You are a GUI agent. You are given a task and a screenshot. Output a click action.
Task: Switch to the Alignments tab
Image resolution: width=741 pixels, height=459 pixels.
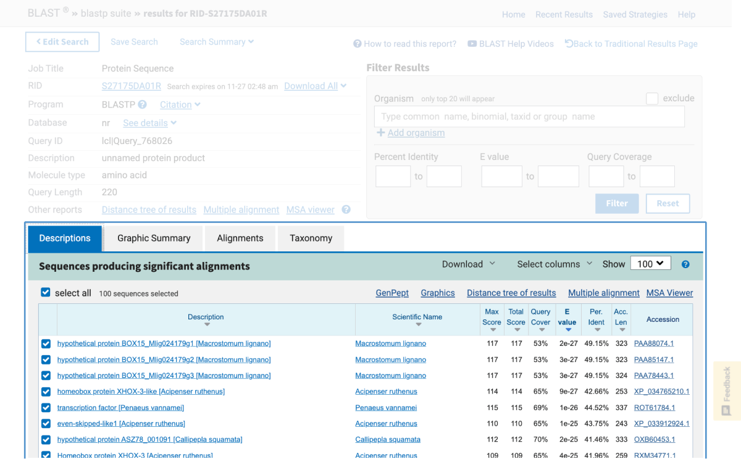240,238
